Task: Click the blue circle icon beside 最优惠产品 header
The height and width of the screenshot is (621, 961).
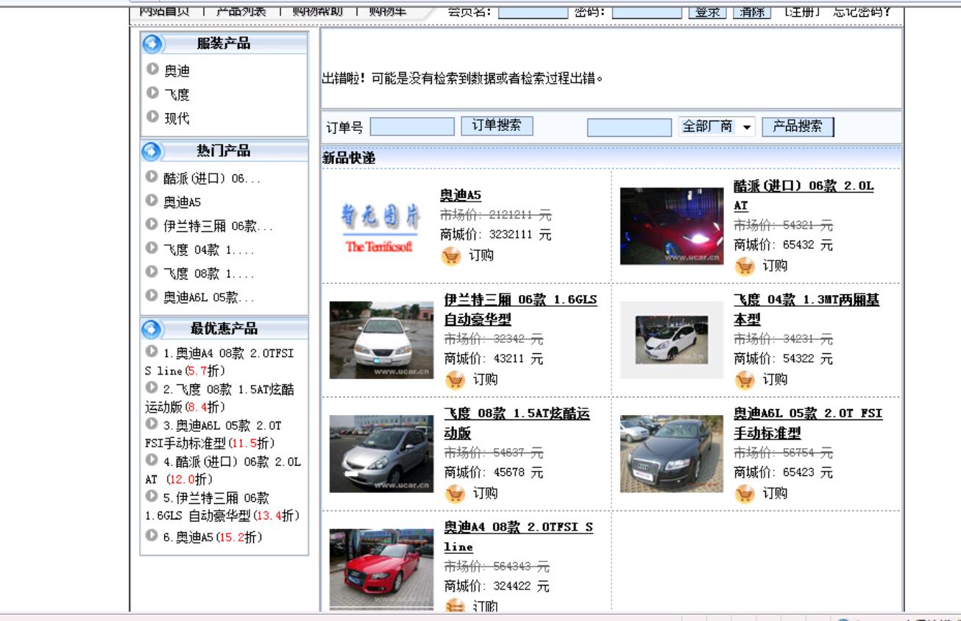Action: 152,329
